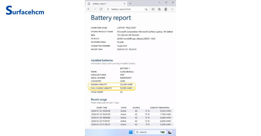
Task: Click the DESIGN CAPACITY label
Action: coord(99,84)
